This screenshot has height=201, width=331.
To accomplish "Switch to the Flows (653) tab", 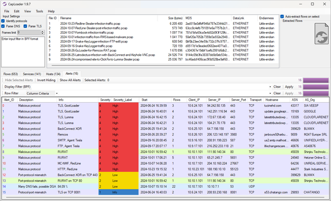I will (11, 74).
